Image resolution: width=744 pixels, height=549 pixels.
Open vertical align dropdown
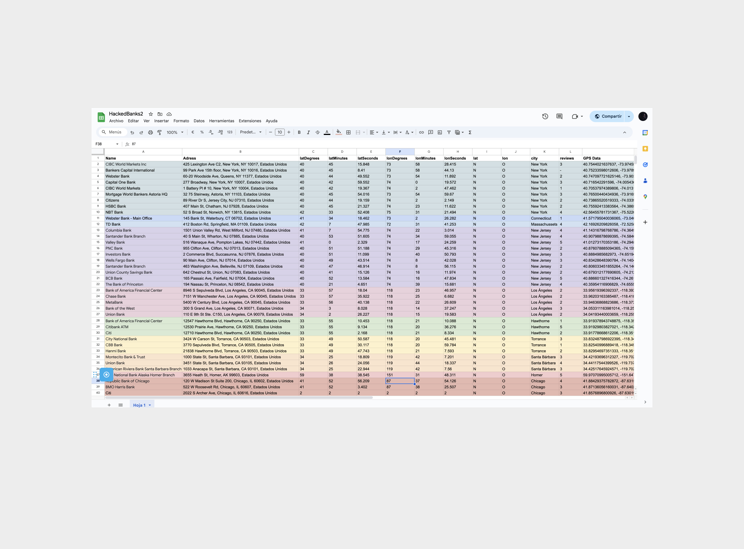pos(386,132)
